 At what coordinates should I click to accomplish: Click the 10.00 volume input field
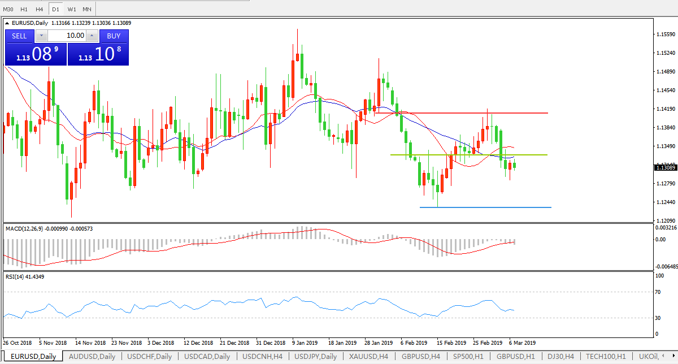click(67, 36)
